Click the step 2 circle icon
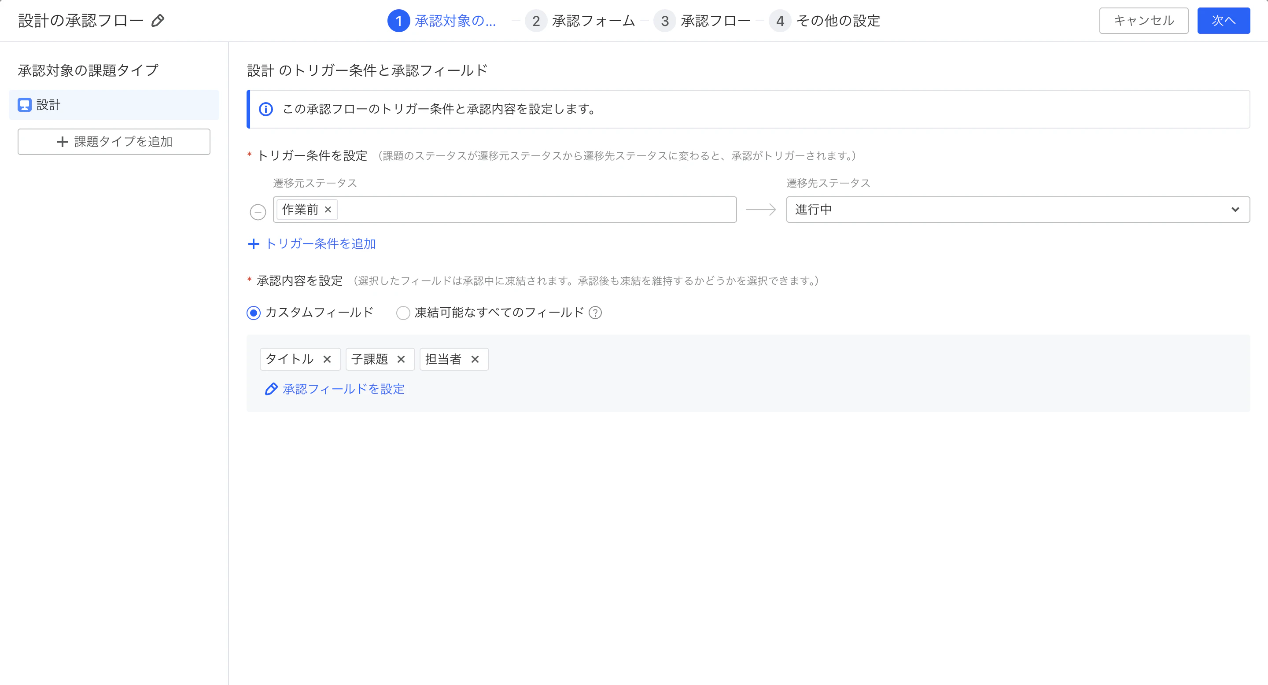Image resolution: width=1268 pixels, height=685 pixels. click(536, 21)
